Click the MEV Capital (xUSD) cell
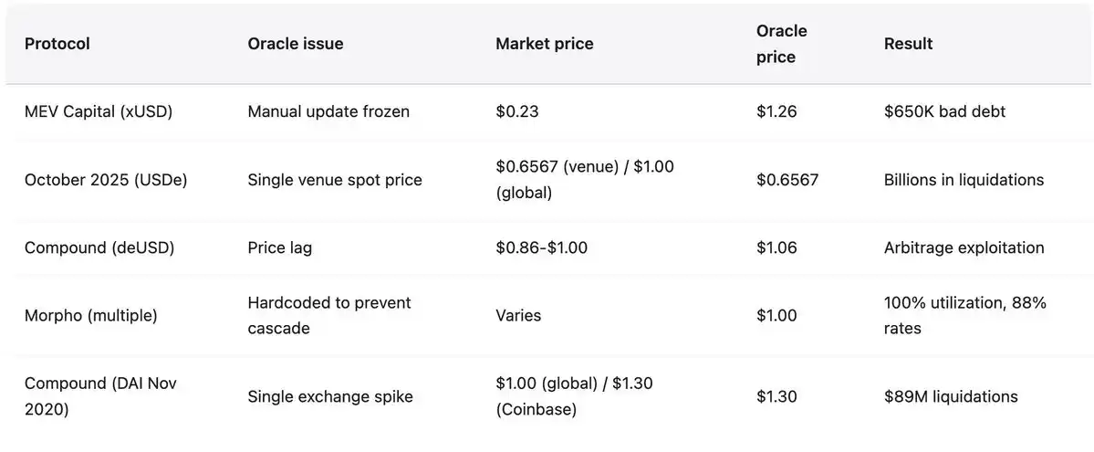The width and height of the screenshot is (1094, 452). click(99, 111)
